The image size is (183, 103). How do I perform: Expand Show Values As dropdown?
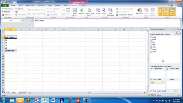pos(123,12)
